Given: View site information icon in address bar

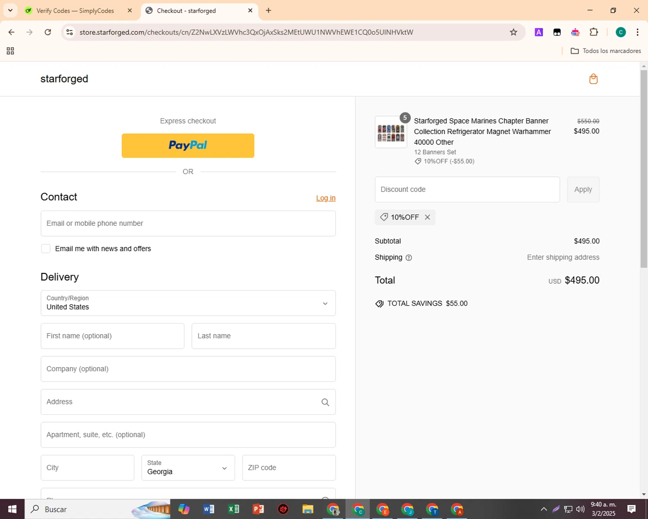Looking at the screenshot, I should coord(70,32).
